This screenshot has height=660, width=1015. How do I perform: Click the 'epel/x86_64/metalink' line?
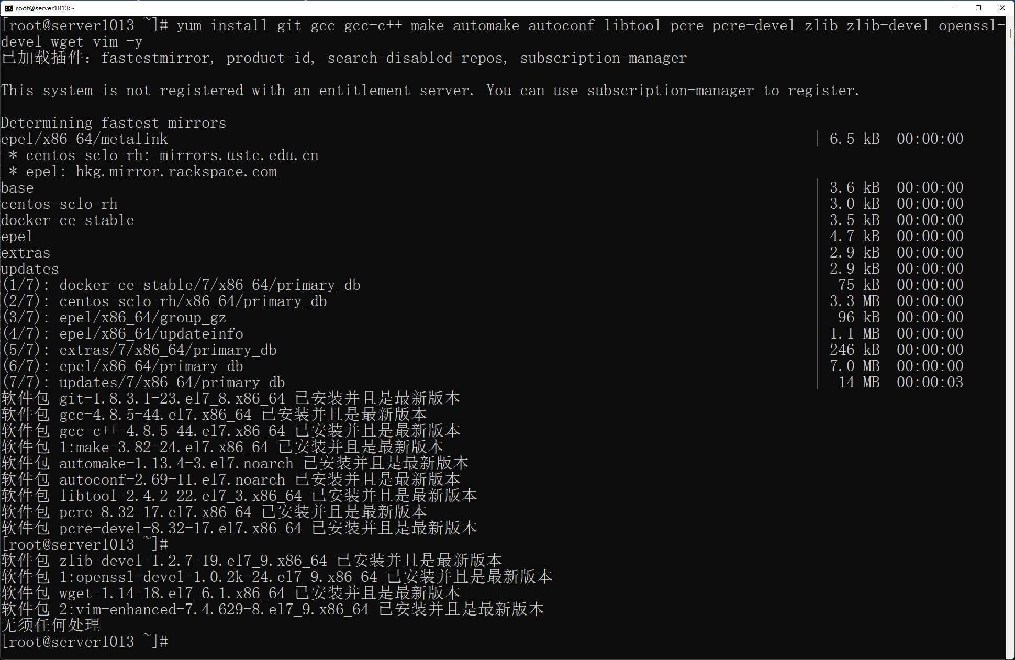tap(84, 139)
